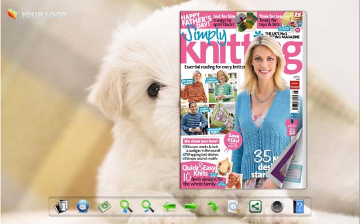The image size is (360, 224).
Task: Click the man in striped sweater thumbnail
Action: 194,119
